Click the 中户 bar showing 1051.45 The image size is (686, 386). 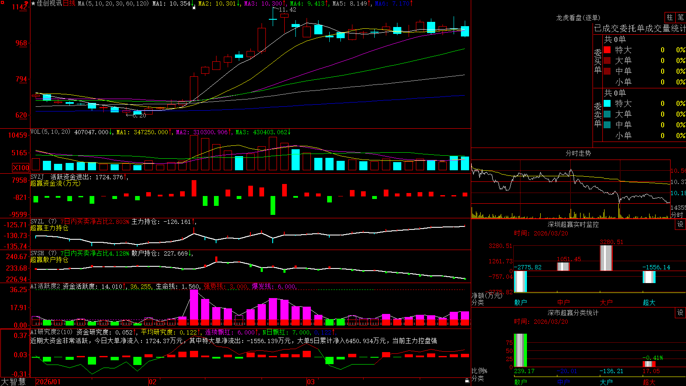[563, 266]
